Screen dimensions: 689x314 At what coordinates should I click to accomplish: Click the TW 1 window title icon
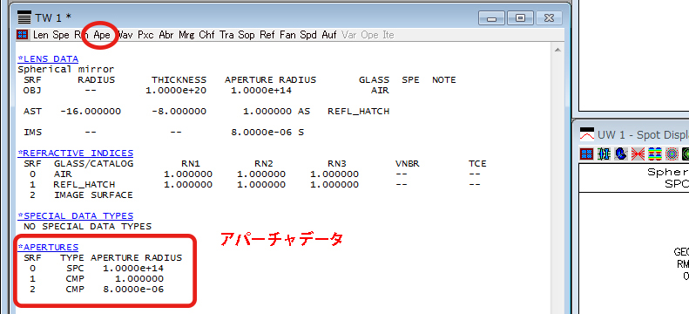[24, 18]
